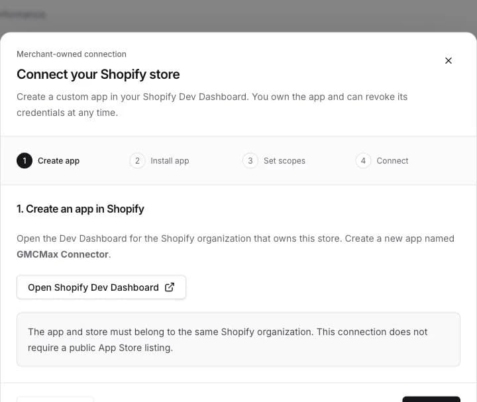This screenshot has height=402, width=477.
Task: Click the Connect your Shopify store heading
Action: [98, 74]
